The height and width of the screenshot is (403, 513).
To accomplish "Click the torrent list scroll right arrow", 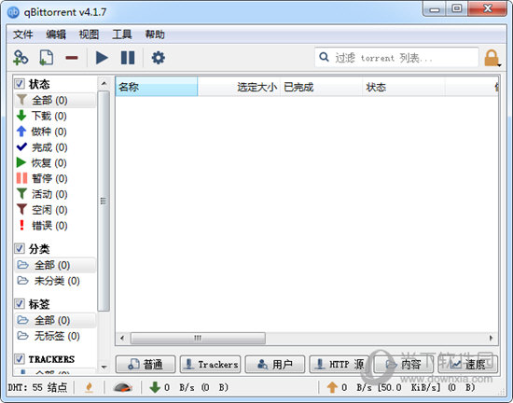I will pyautogui.click(x=491, y=338).
